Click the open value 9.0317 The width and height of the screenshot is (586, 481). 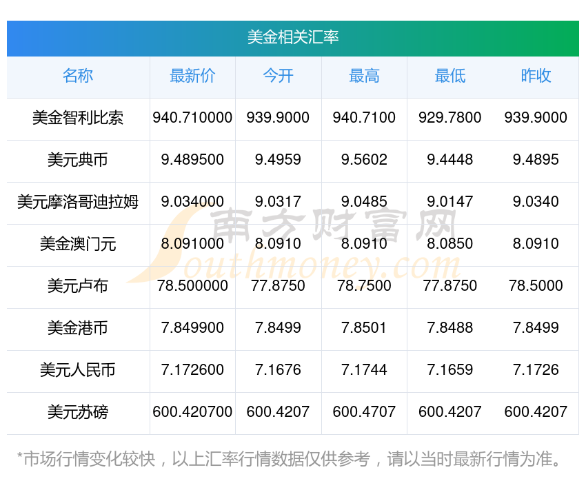(278, 202)
